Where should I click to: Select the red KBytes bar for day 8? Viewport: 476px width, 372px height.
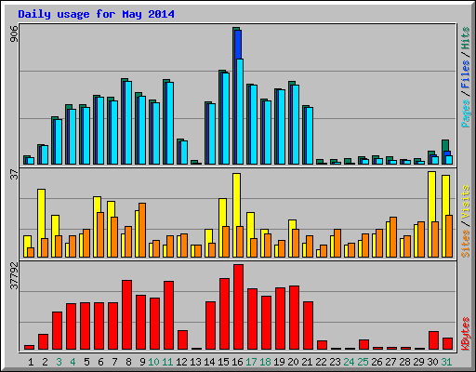[126, 314]
